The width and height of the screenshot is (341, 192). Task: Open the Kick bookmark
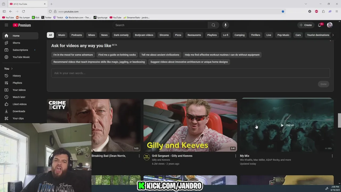(x=36, y=18)
